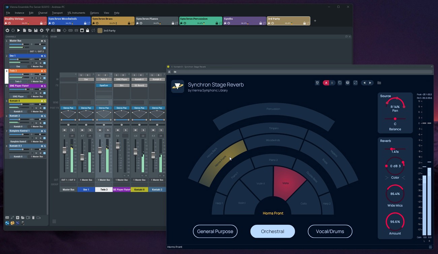Click the camera icon below the channel list
The height and width of the screenshot is (254, 438).
28,218
